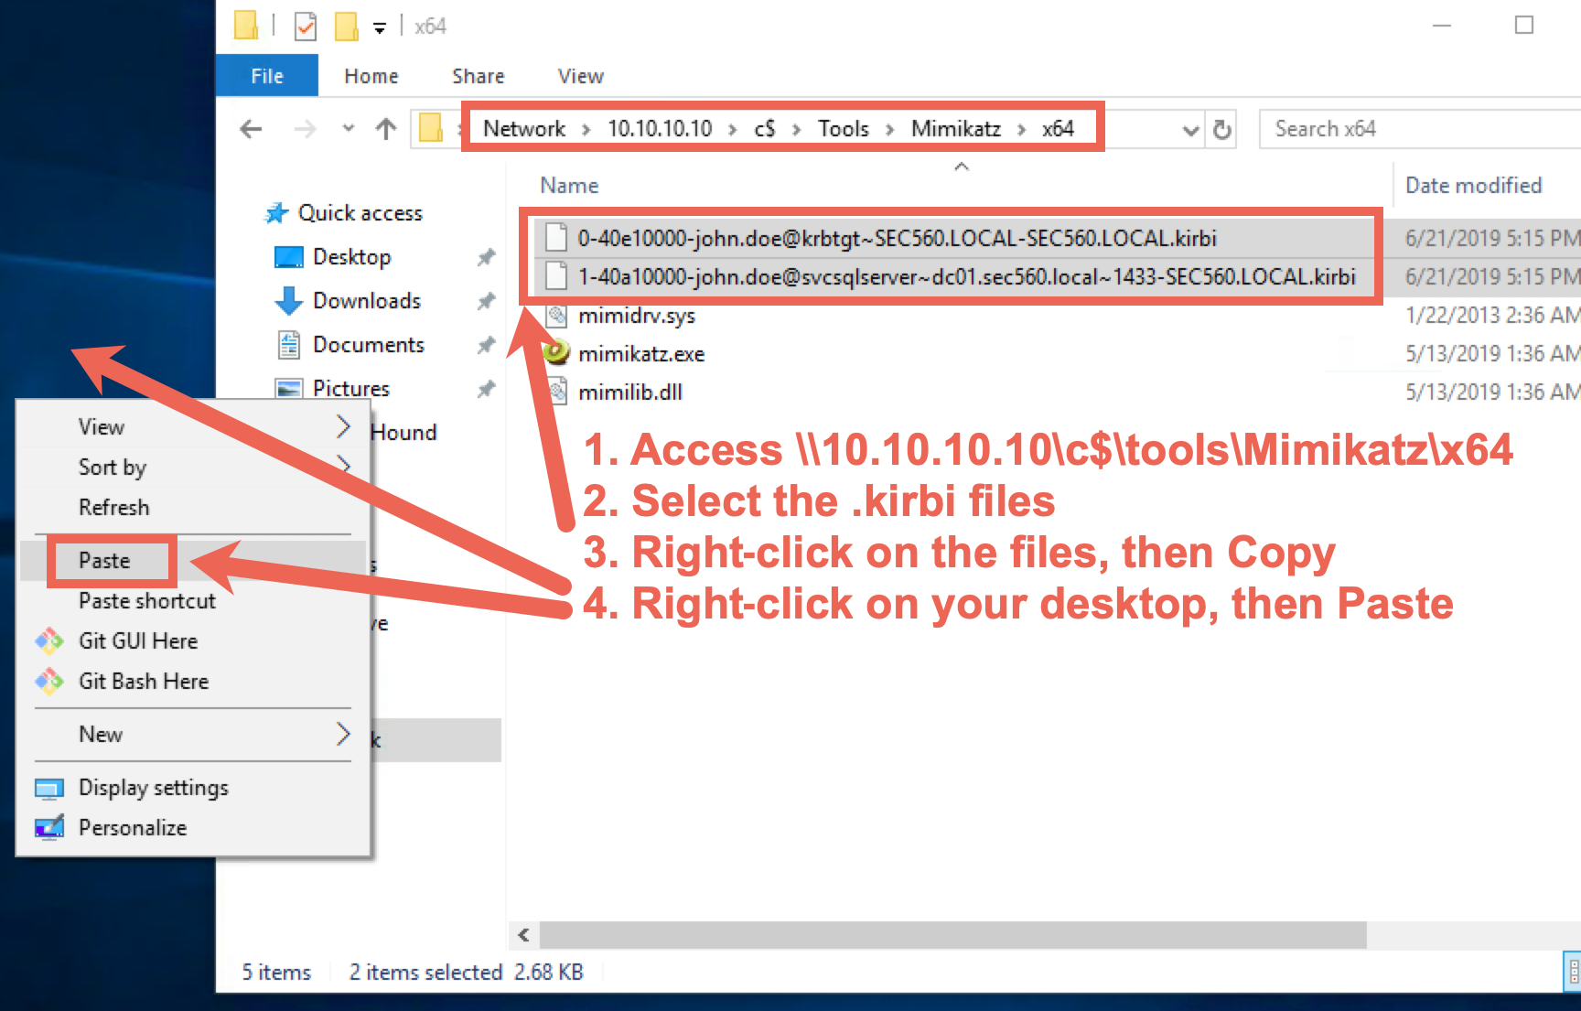The width and height of the screenshot is (1581, 1011).
Task: Click the Refresh button beside address bar
Action: pyautogui.click(x=1221, y=130)
